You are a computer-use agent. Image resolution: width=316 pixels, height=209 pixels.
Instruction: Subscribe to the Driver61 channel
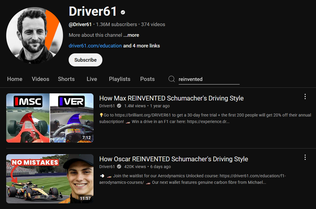(86, 60)
